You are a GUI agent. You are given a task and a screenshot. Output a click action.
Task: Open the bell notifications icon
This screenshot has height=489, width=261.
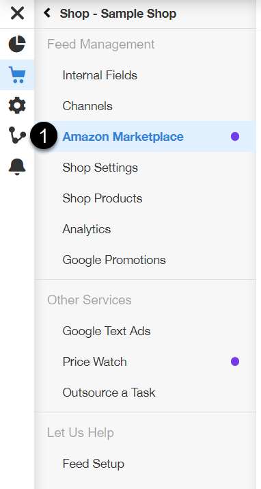coord(17,167)
